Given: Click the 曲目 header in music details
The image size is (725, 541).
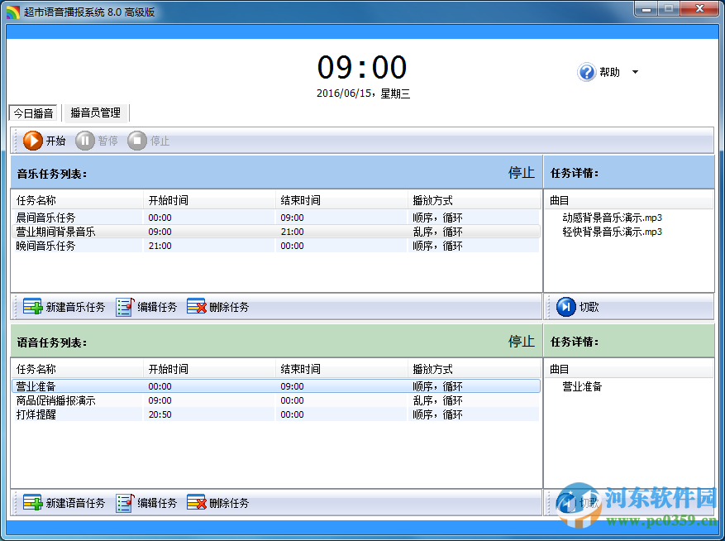Looking at the screenshot, I should click(629, 200).
